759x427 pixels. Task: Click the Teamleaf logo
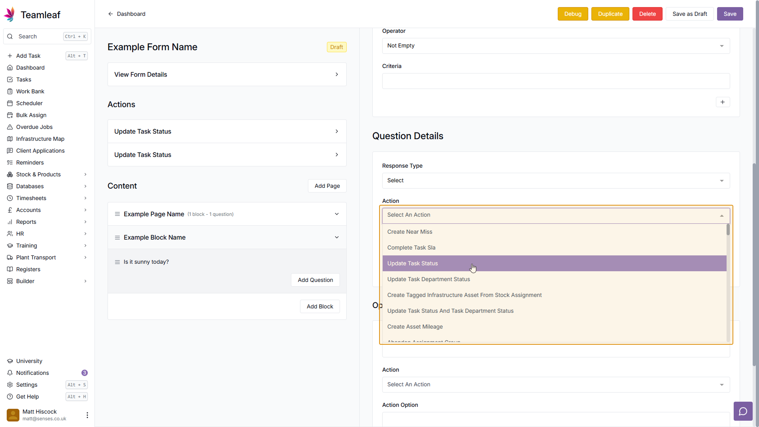click(x=32, y=15)
